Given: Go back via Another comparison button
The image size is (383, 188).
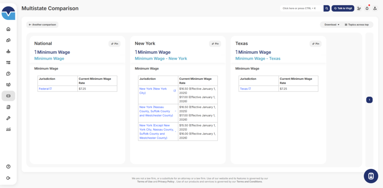Looking at the screenshot, I should pyautogui.click(x=42, y=25).
